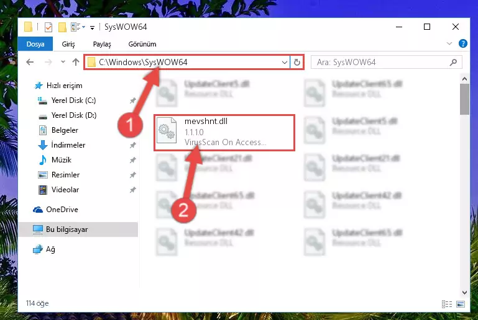Viewport: 478px width, 320px height.
Task: Click the Ara: SysWOW64 search box
Action: (x=386, y=63)
